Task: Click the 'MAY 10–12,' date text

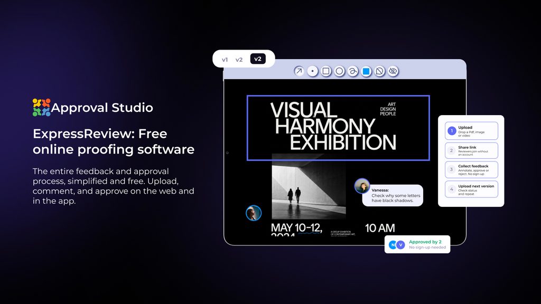Action: pos(296,228)
